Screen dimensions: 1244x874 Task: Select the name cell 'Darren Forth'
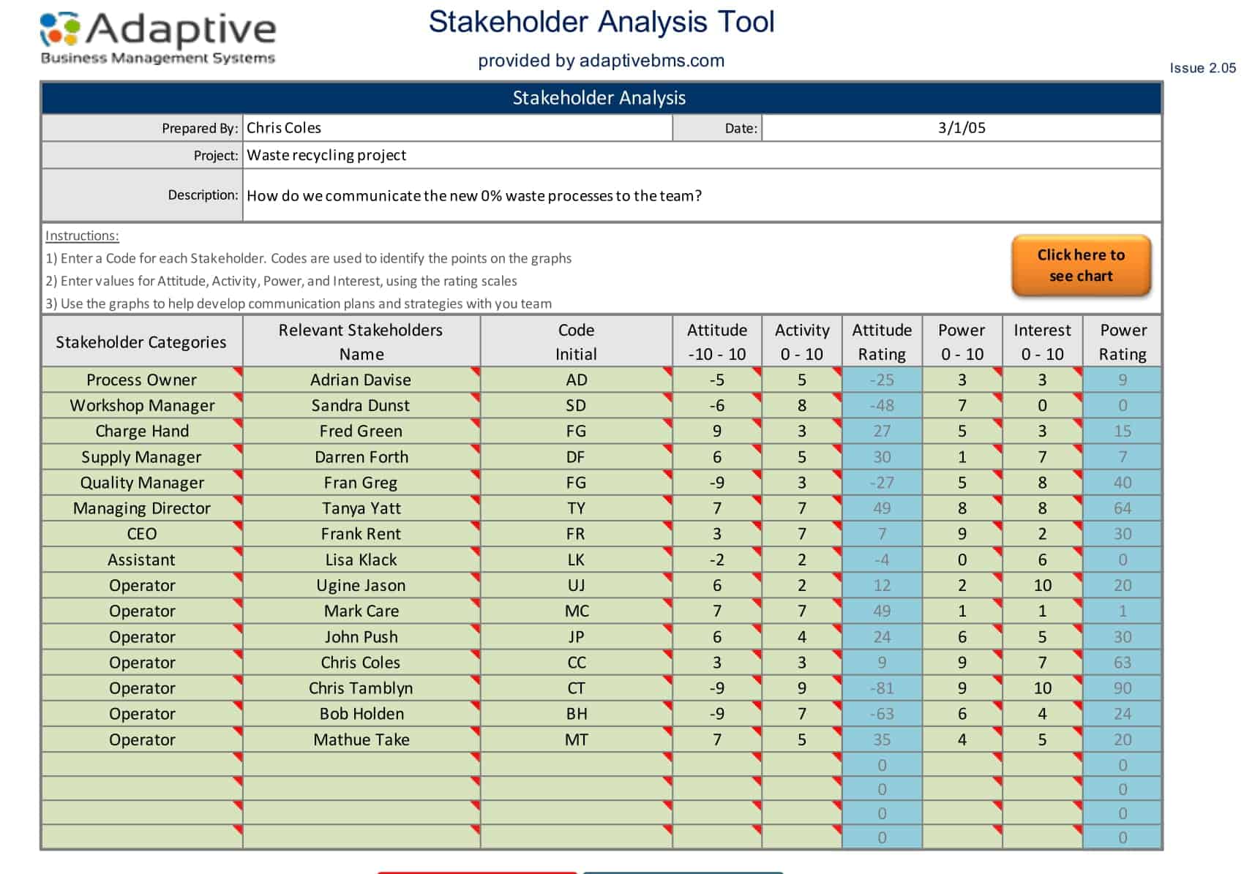point(361,457)
